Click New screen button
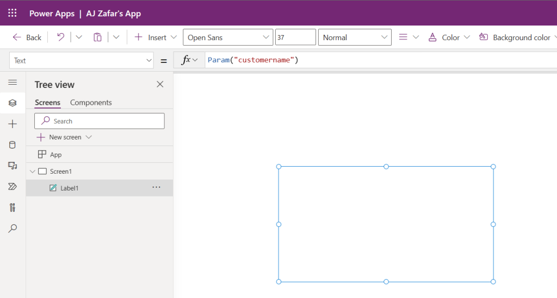Screen dimensions: 557x298 click(x=64, y=137)
